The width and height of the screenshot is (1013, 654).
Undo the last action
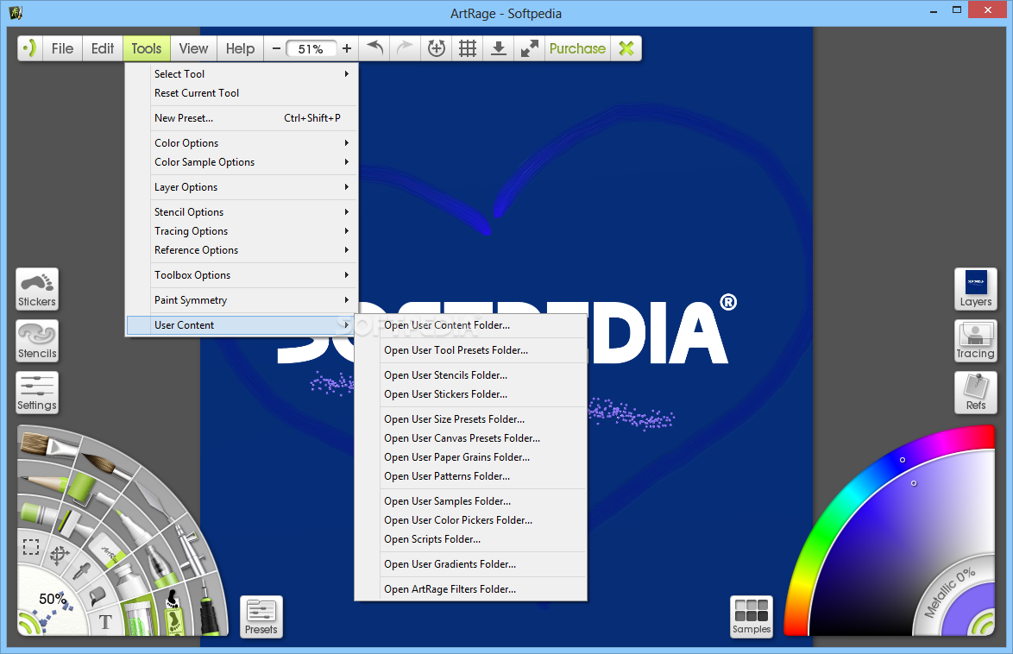374,47
